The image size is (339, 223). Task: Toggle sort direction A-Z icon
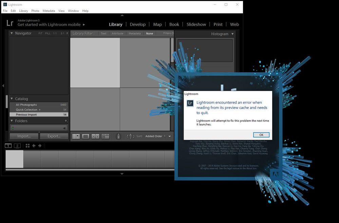[130, 136]
